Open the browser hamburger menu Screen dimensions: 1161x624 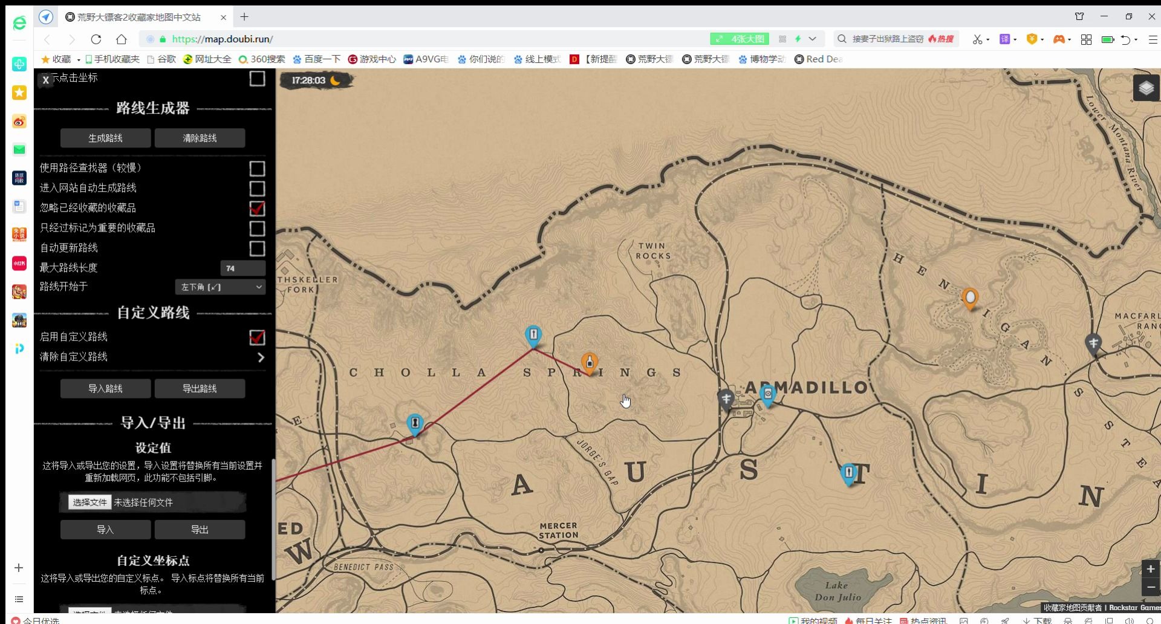click(1153, 39)
